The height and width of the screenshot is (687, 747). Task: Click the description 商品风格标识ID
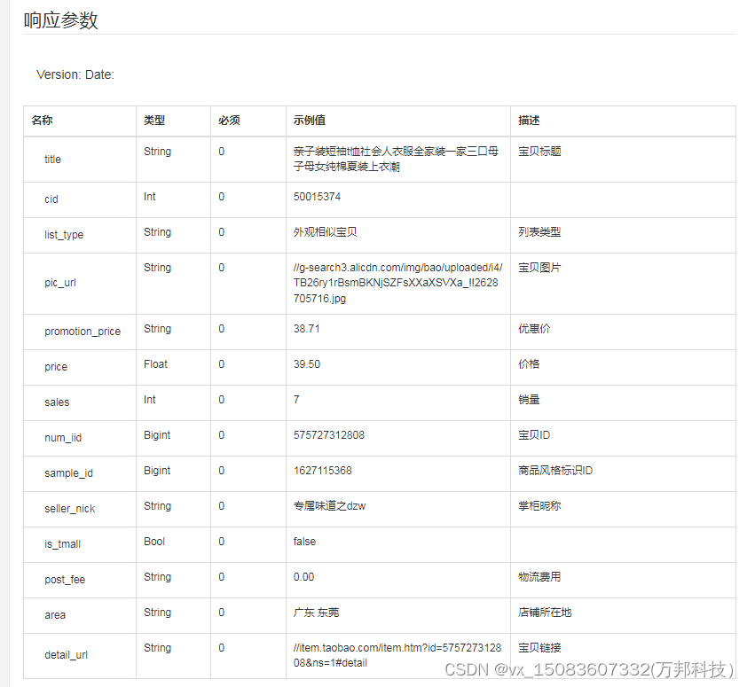pos(555,471)
